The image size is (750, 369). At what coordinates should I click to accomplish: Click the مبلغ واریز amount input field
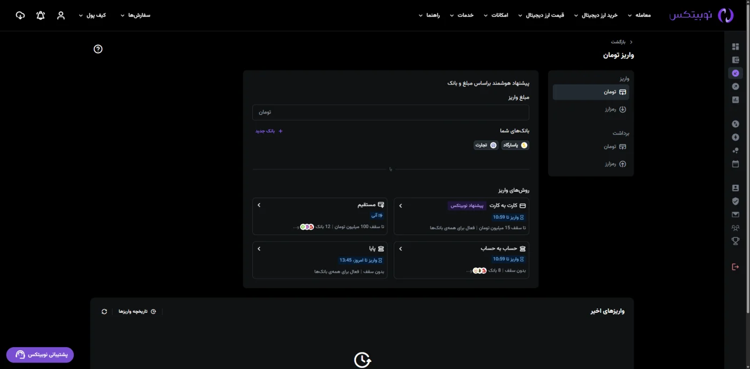click(x=391, y=112)
